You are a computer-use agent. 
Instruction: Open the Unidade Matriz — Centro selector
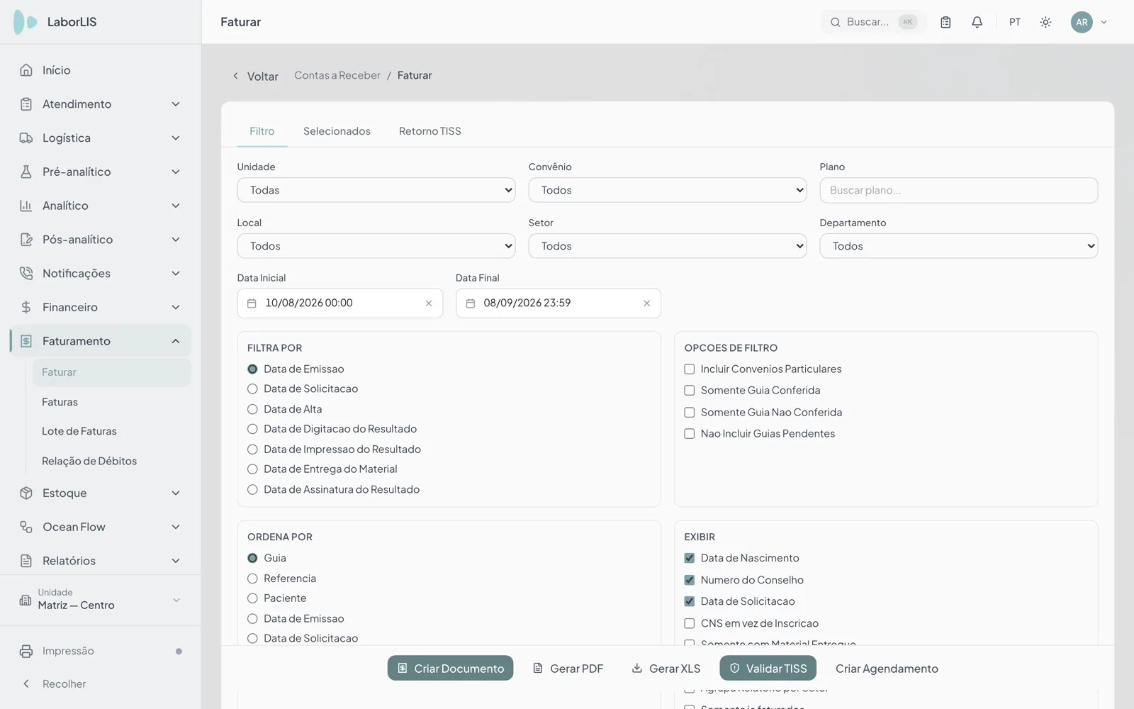point(101,600)
